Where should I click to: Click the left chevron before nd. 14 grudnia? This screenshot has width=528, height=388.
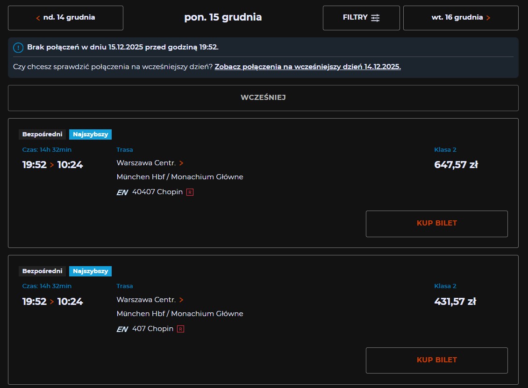click(x=38, y=18)
